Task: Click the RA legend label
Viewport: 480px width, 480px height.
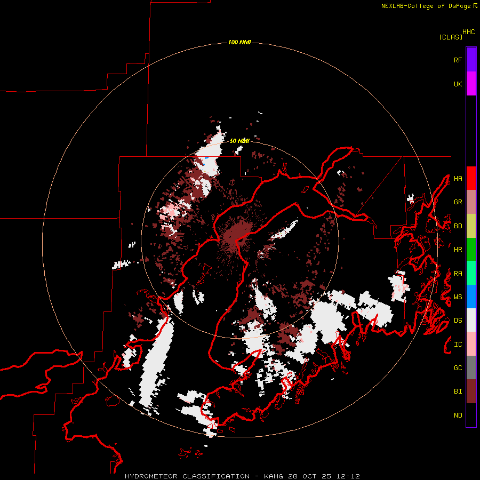Action: click(458, 274)
